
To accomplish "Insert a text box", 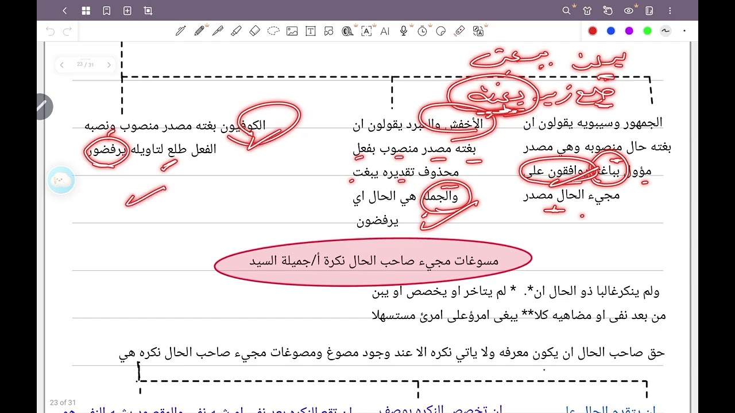I will pyautogui.click(x=311, y=31).
